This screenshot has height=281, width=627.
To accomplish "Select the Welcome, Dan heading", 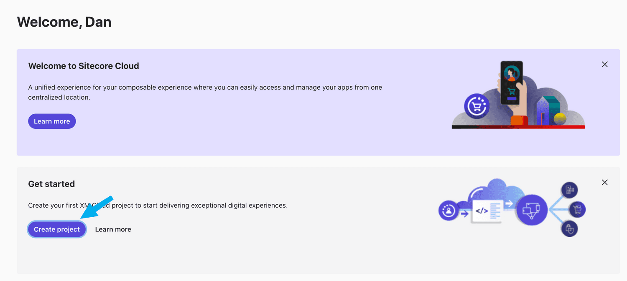I will pos(64,22).
